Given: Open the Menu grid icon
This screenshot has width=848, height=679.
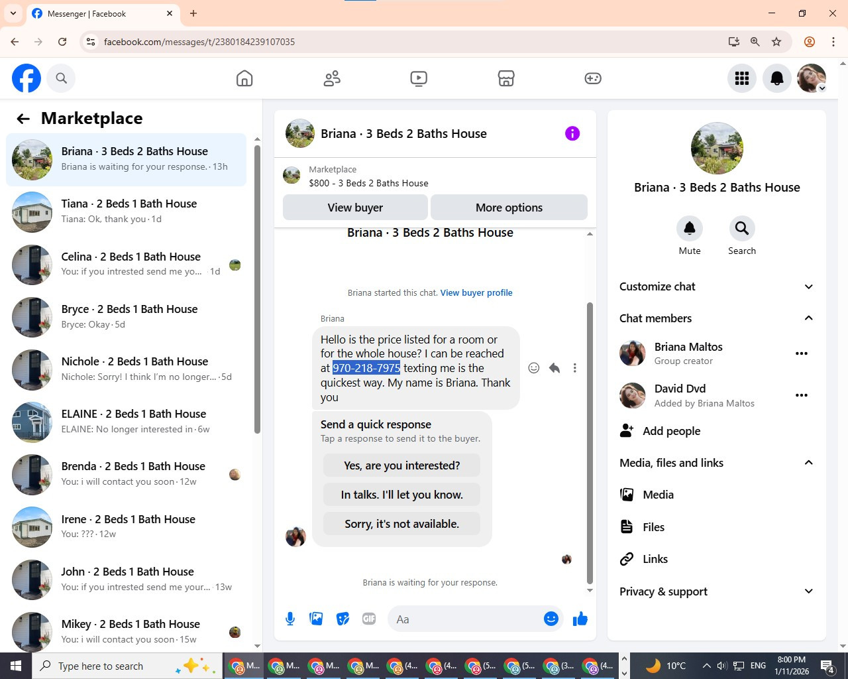Looking at the screenshot, I should click(x=742, y=78).
